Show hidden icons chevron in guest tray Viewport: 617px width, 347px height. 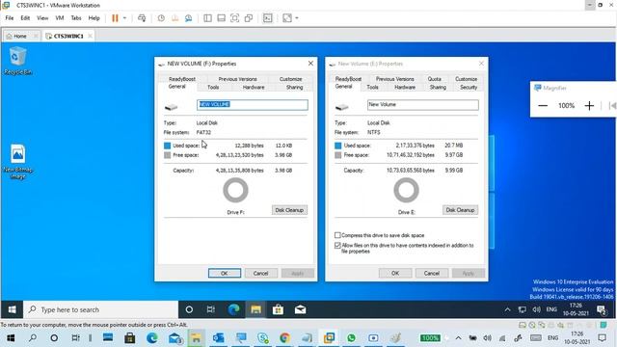coord(508,309)
